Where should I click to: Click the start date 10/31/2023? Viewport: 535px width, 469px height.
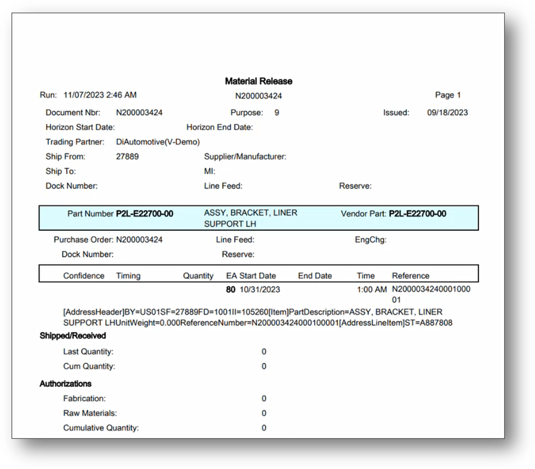(x=260, y=290)
